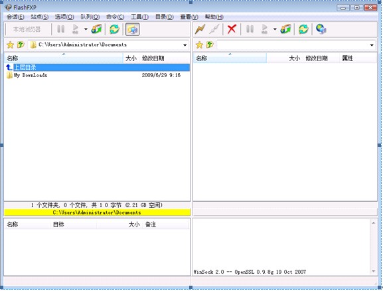This screenshot has width=383, height=291.
Task: Open the 命令(C) menu
Action: [115, 17]
